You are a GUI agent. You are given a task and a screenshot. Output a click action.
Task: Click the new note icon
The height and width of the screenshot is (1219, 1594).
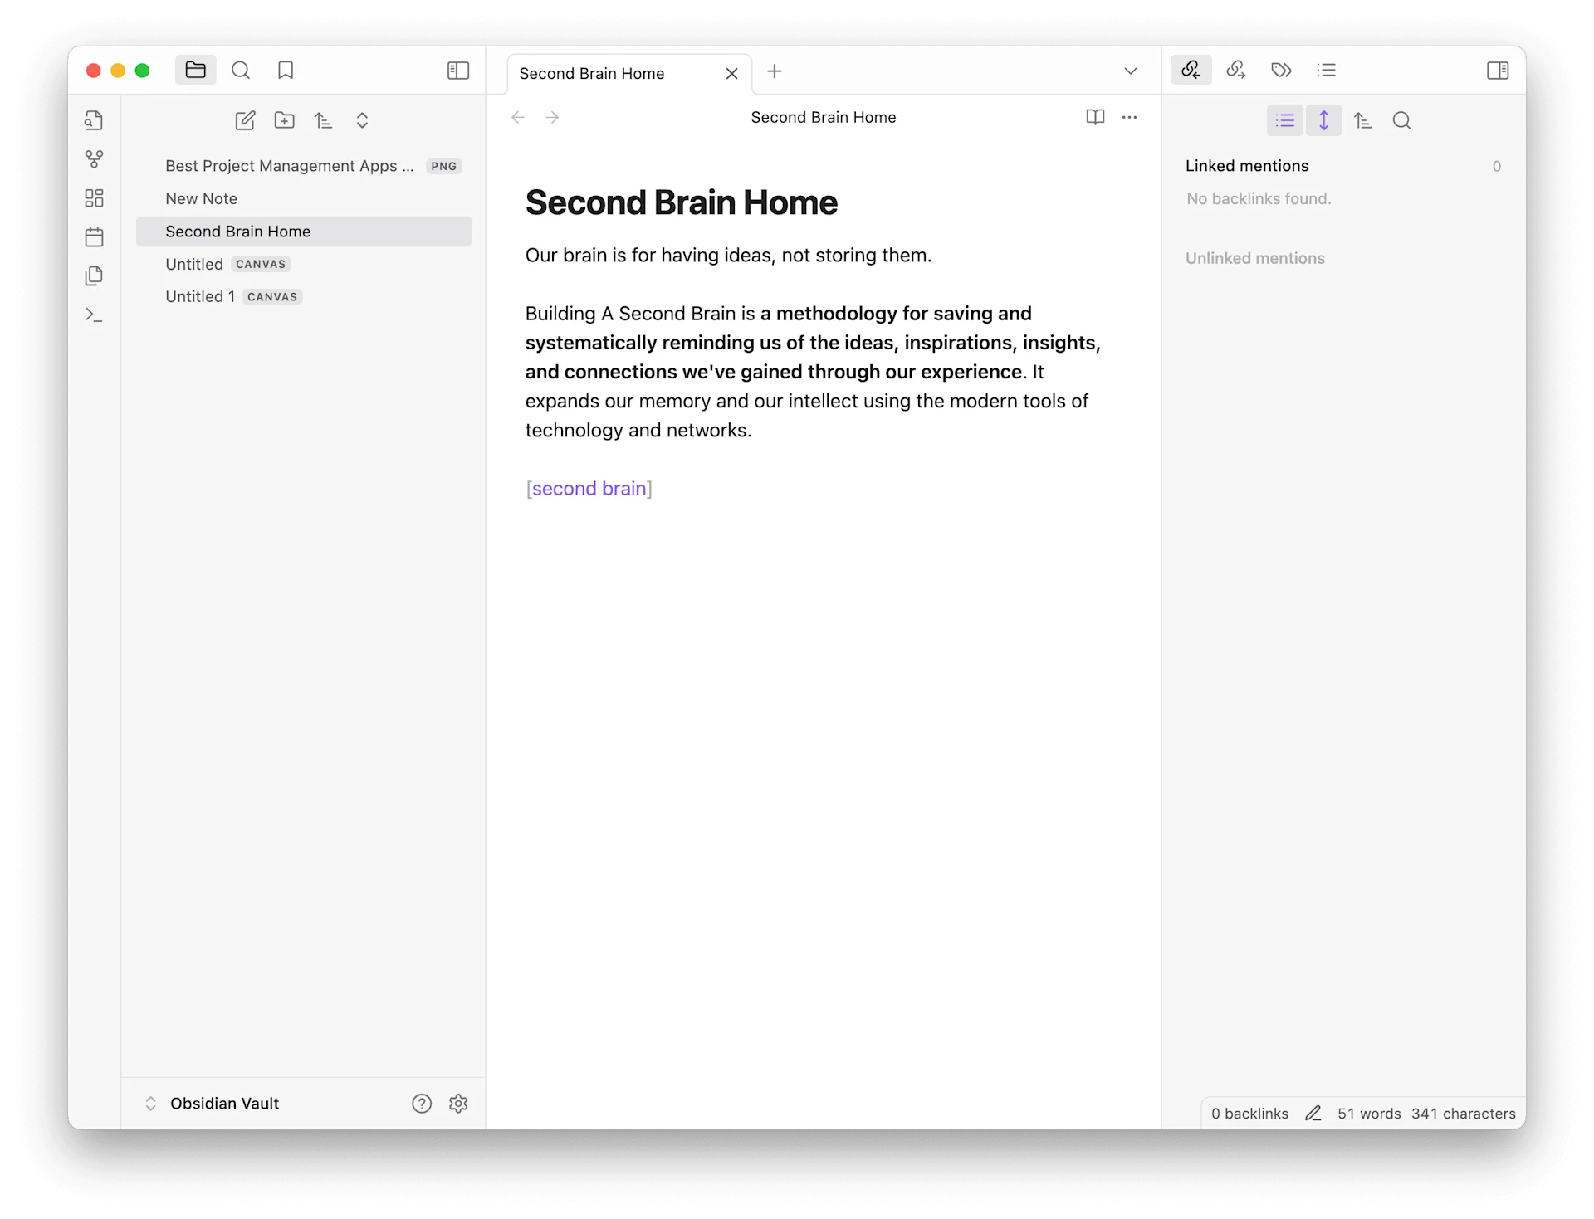pyautogui.click(x=245, y=120)
